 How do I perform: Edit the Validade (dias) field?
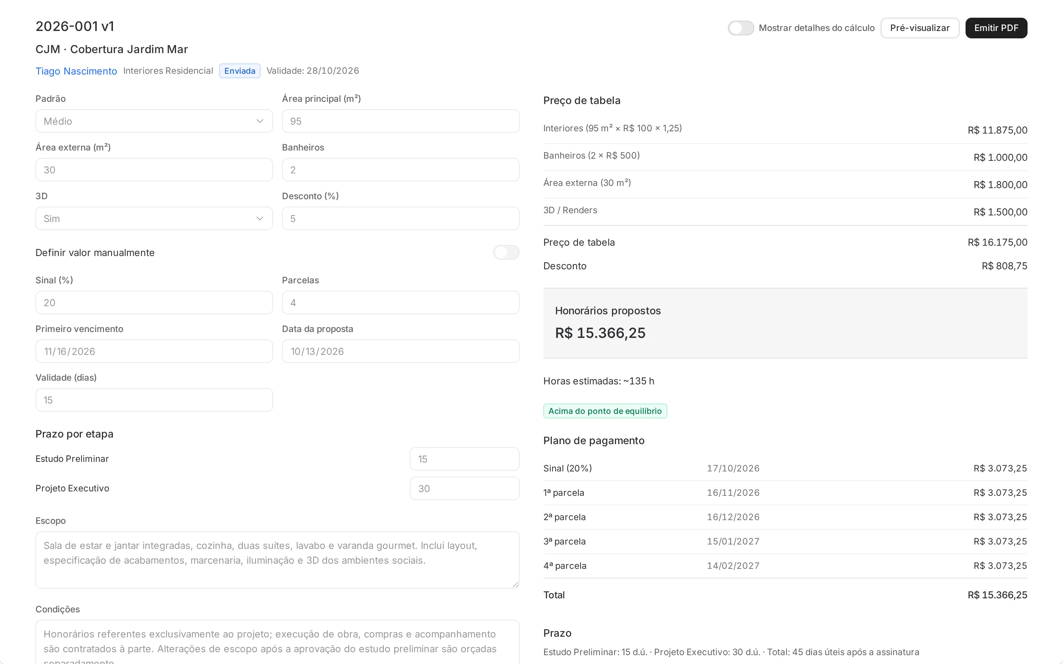(154, 400)
